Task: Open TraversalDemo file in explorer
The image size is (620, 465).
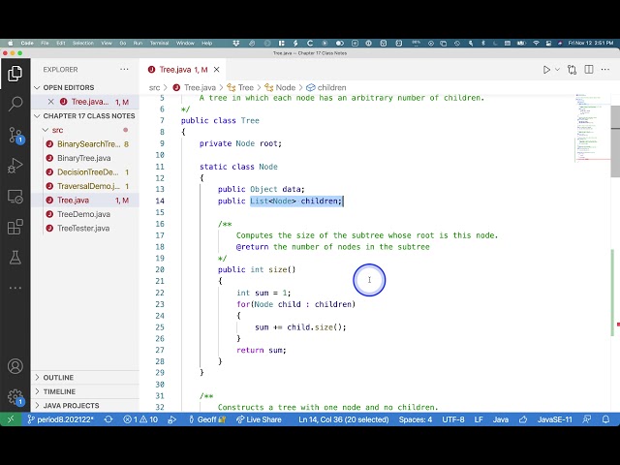Action: pyautogui.click(x=85, y=186)
